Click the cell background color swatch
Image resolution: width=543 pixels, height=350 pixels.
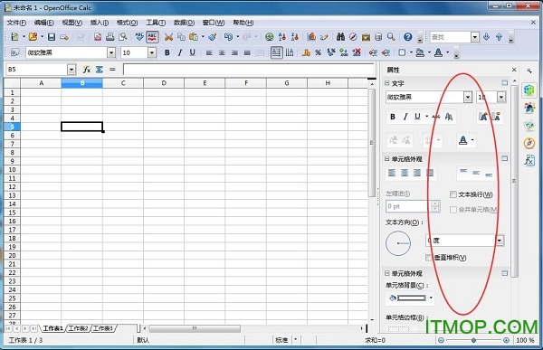point(412,298)
